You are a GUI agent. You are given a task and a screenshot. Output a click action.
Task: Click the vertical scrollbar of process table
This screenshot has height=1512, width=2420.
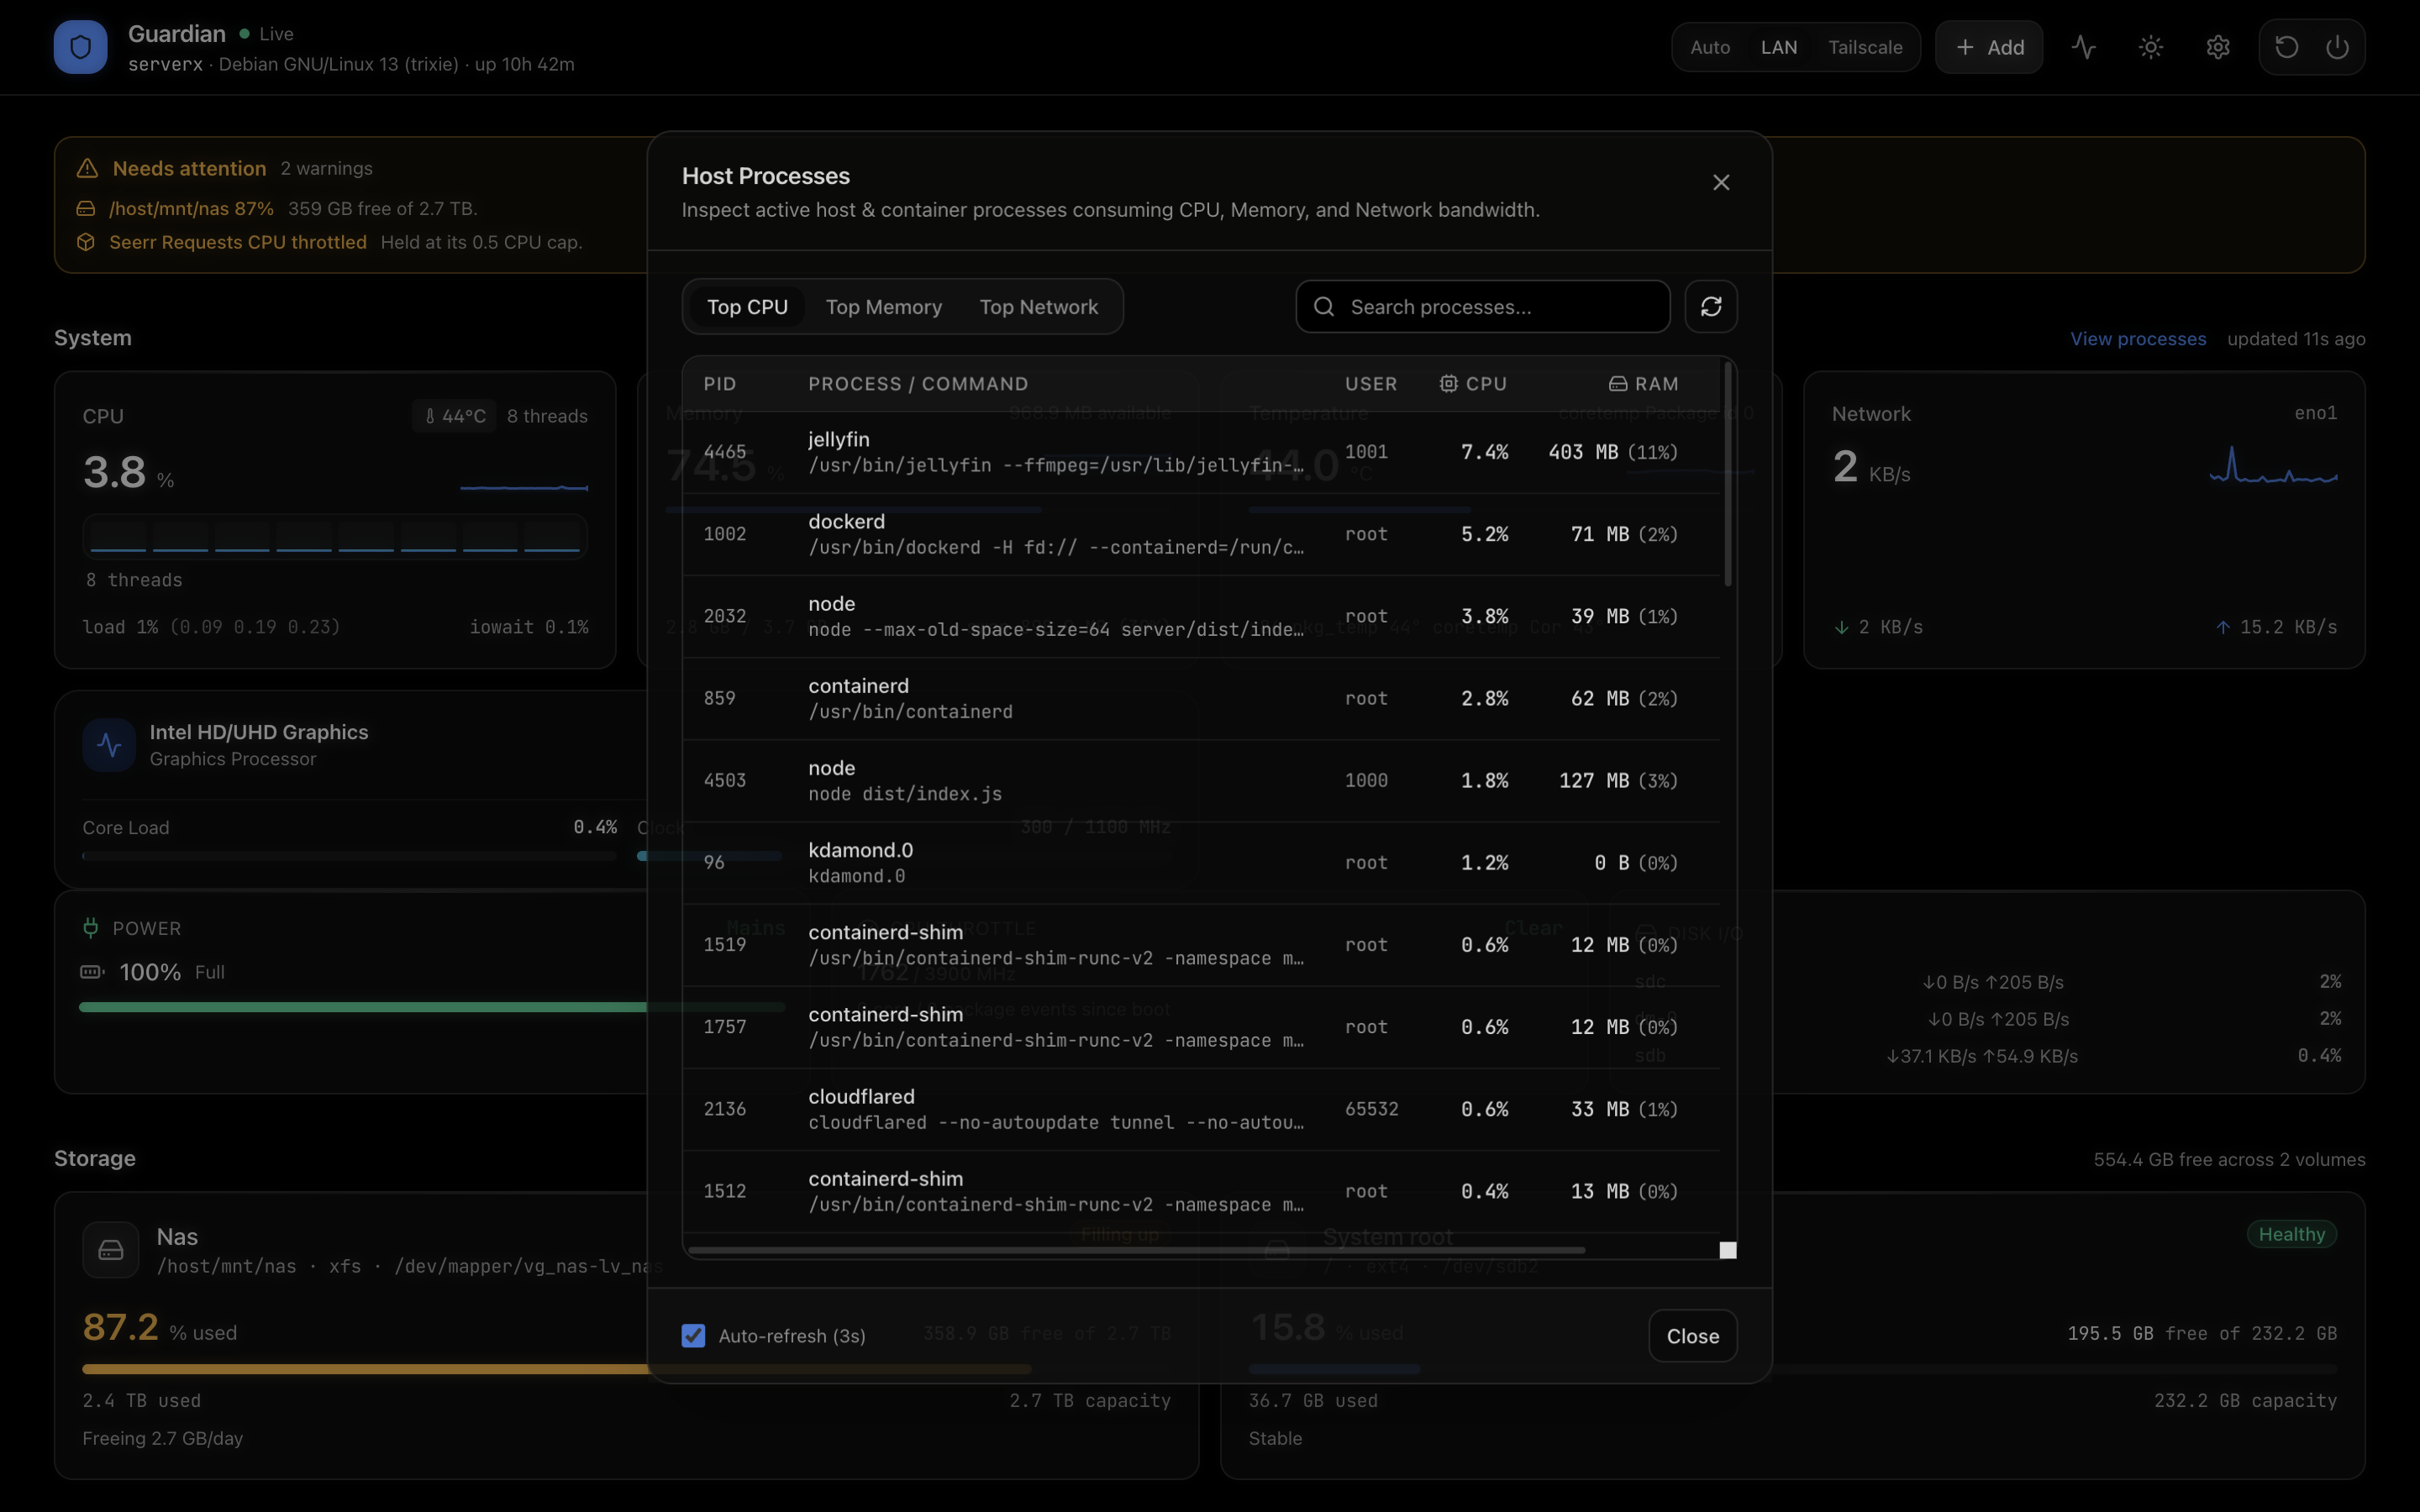(1728, 472)
